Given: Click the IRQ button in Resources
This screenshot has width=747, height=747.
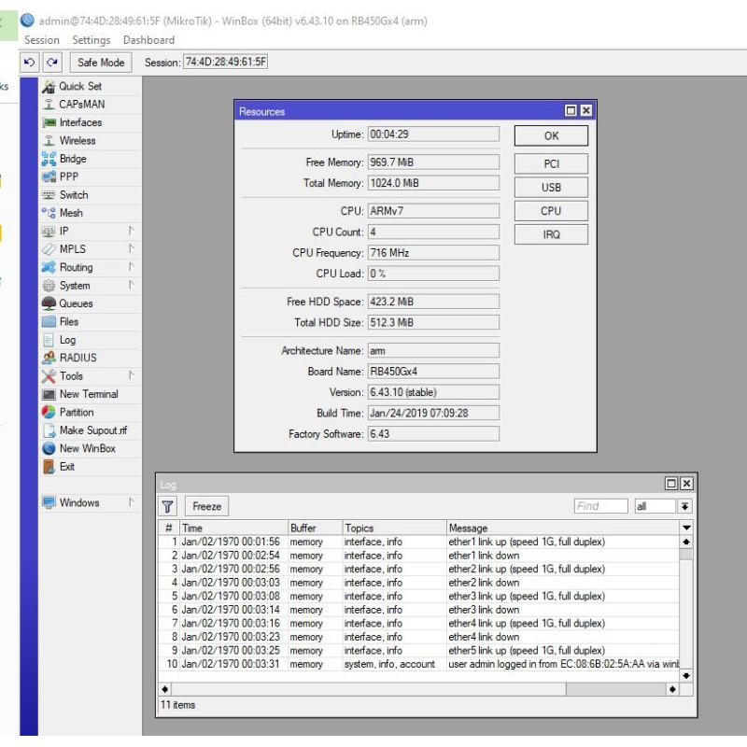Looking at the screenshot, I should 551,234.
